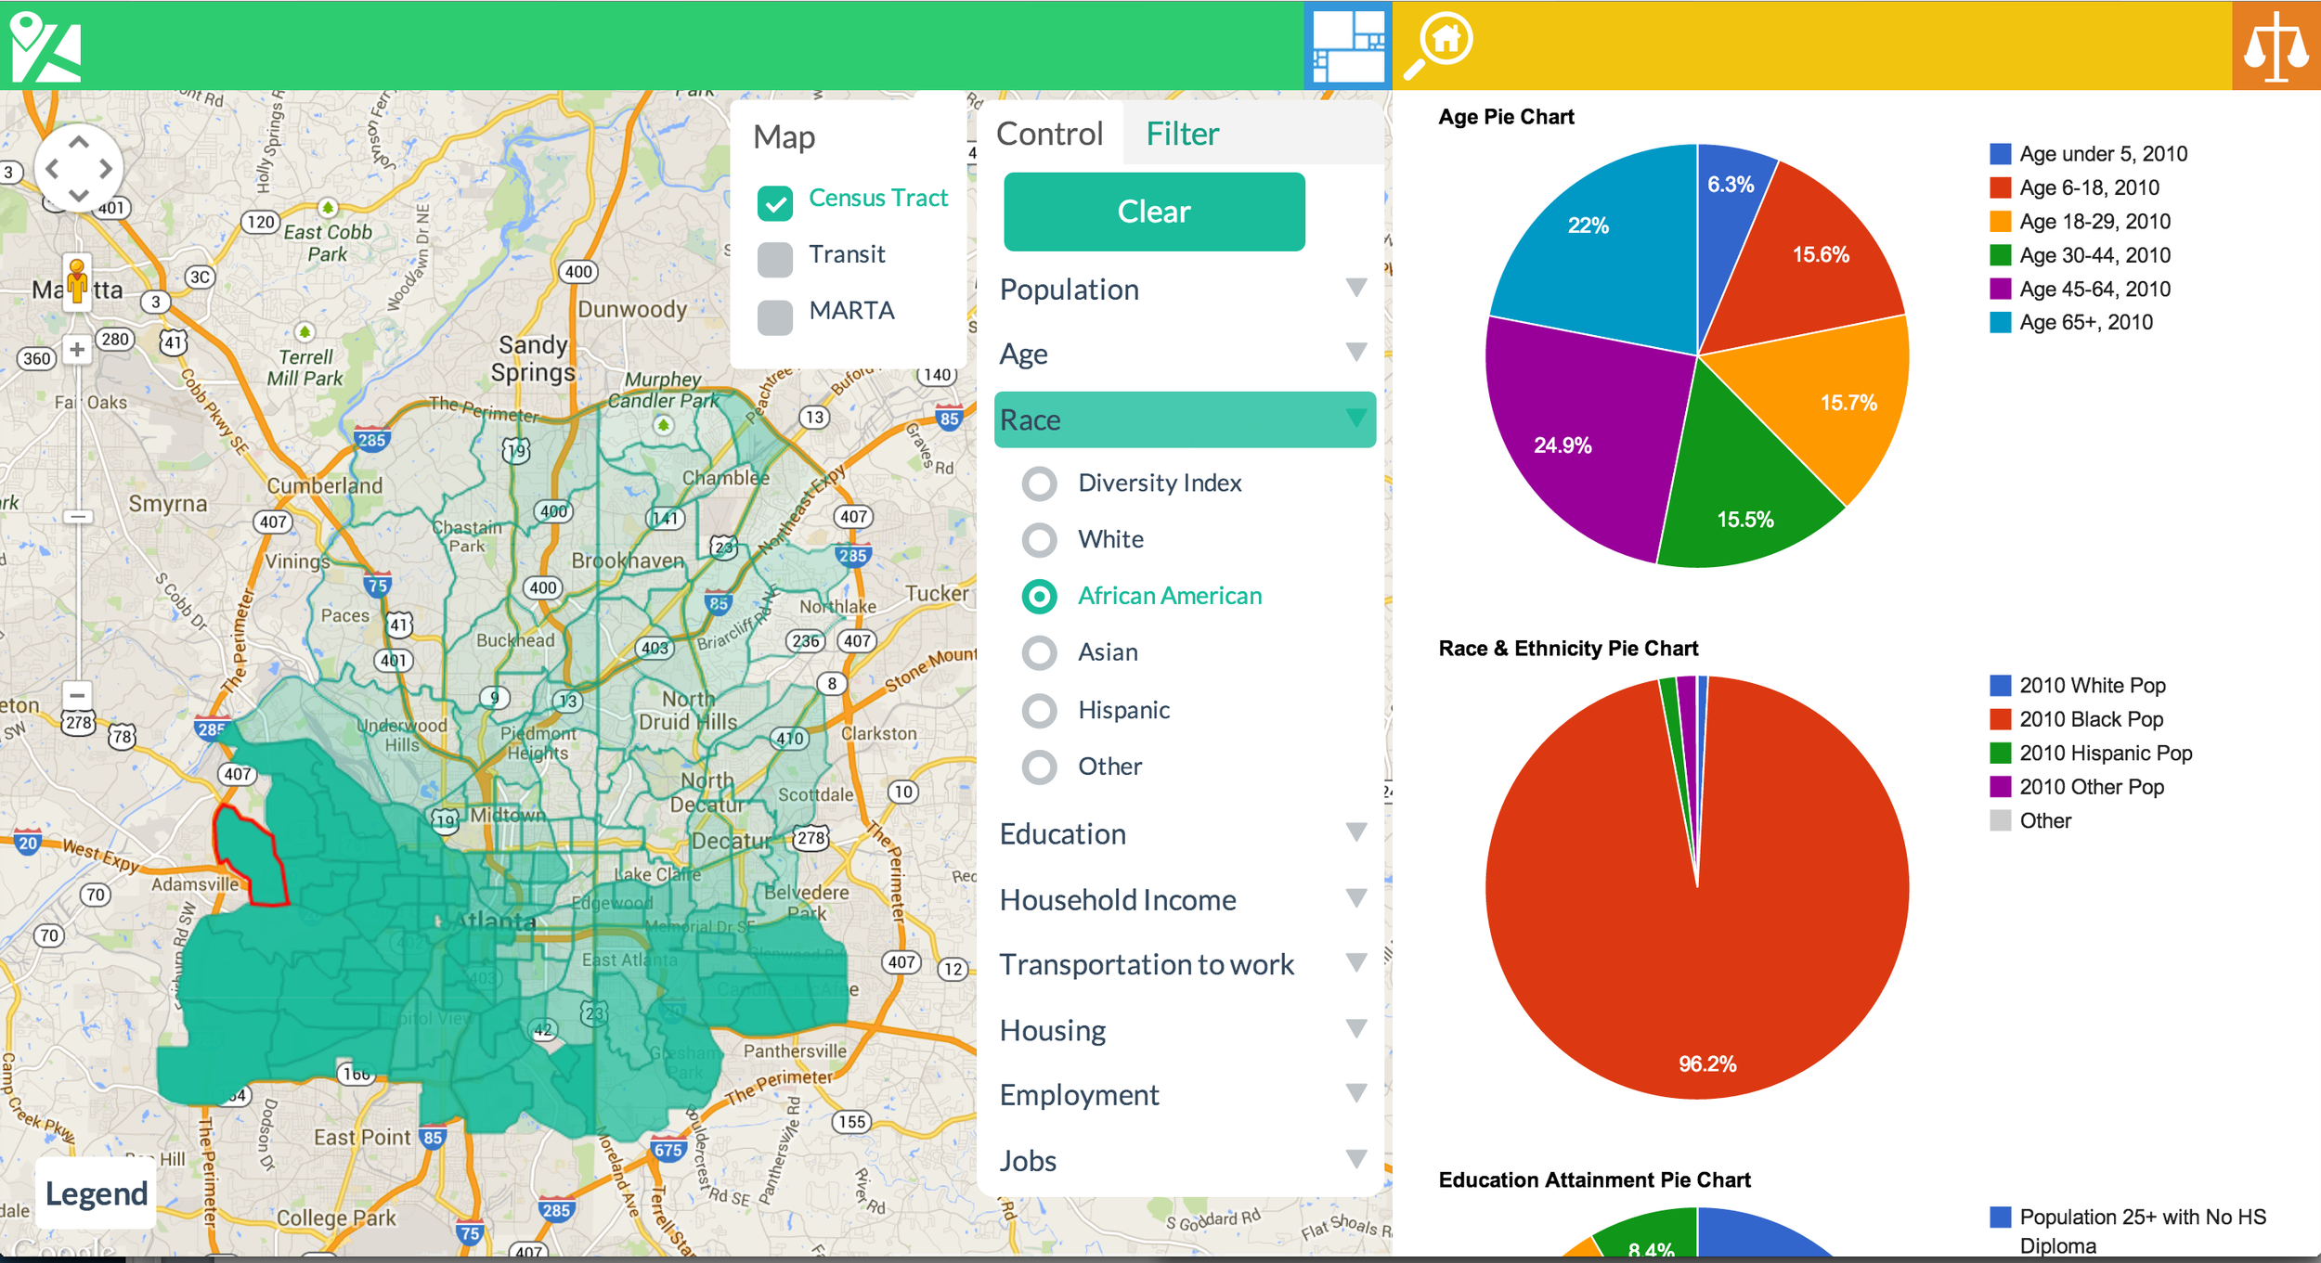Click 2010 Other Pop legend swatch

click(x=2000, y=787)
